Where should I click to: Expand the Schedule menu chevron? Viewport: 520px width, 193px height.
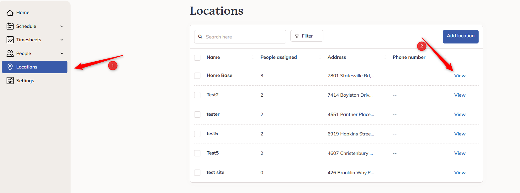(62, 26)
